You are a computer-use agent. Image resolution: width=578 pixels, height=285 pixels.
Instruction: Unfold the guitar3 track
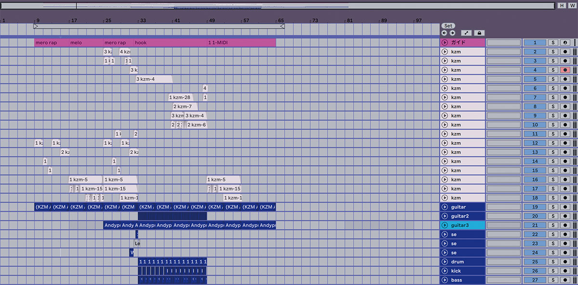pyautogui.click(x=445, y=225)
